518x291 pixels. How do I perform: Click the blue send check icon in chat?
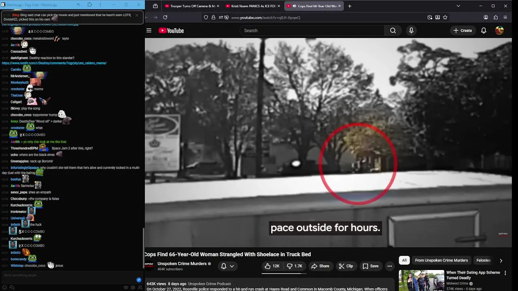pos(139,280)
